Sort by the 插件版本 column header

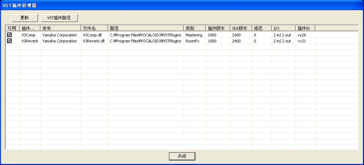[218, 28]
